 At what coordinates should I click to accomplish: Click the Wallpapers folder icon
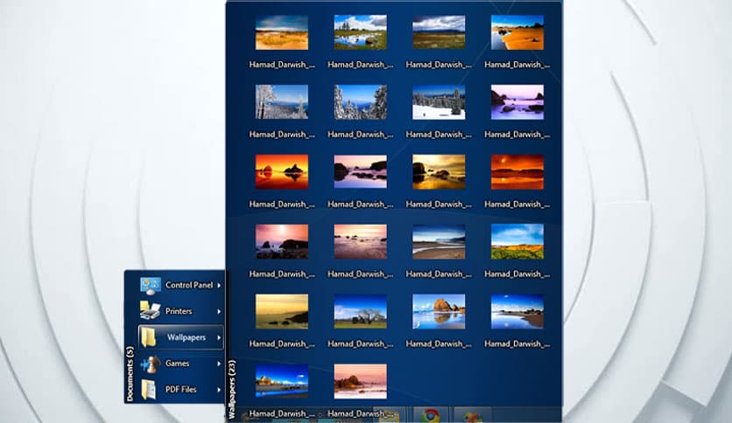[x=149, y=336]
